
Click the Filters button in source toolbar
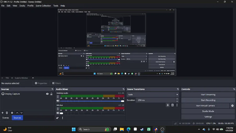pyautogui.click(x=57, y=83)
